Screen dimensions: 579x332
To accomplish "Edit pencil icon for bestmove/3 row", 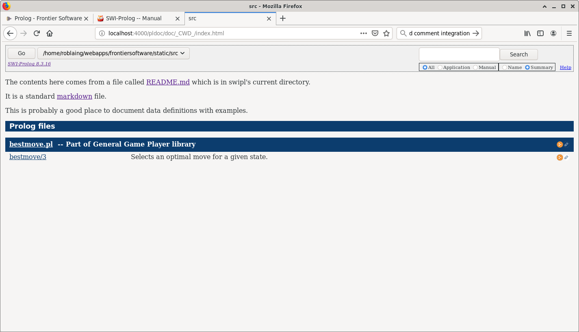I will pos(566,157).
